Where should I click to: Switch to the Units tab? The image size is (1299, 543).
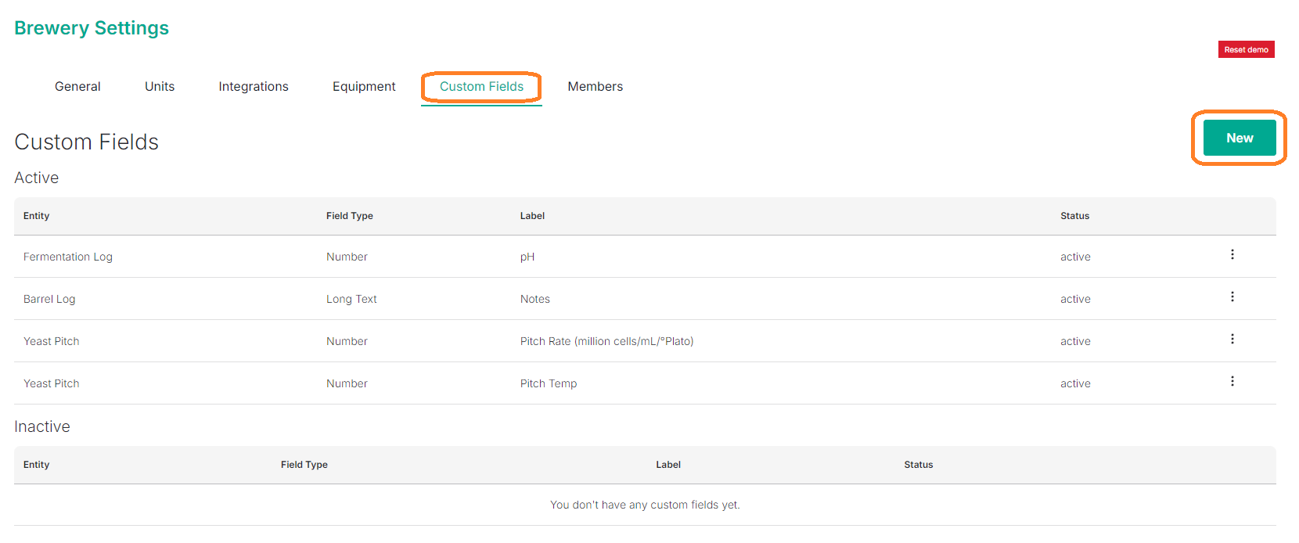[x=160, y=86]
